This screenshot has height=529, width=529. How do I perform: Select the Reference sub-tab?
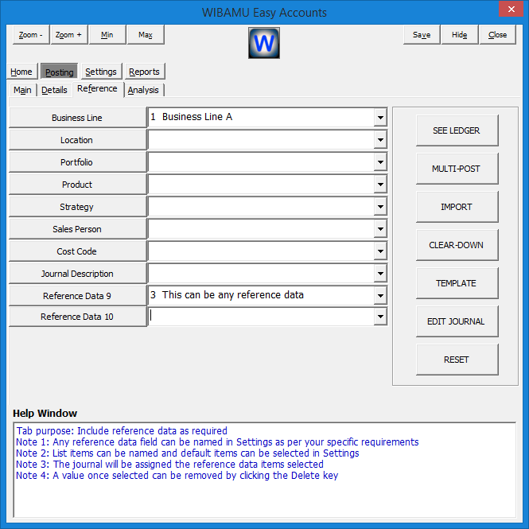tap(98, 89)
